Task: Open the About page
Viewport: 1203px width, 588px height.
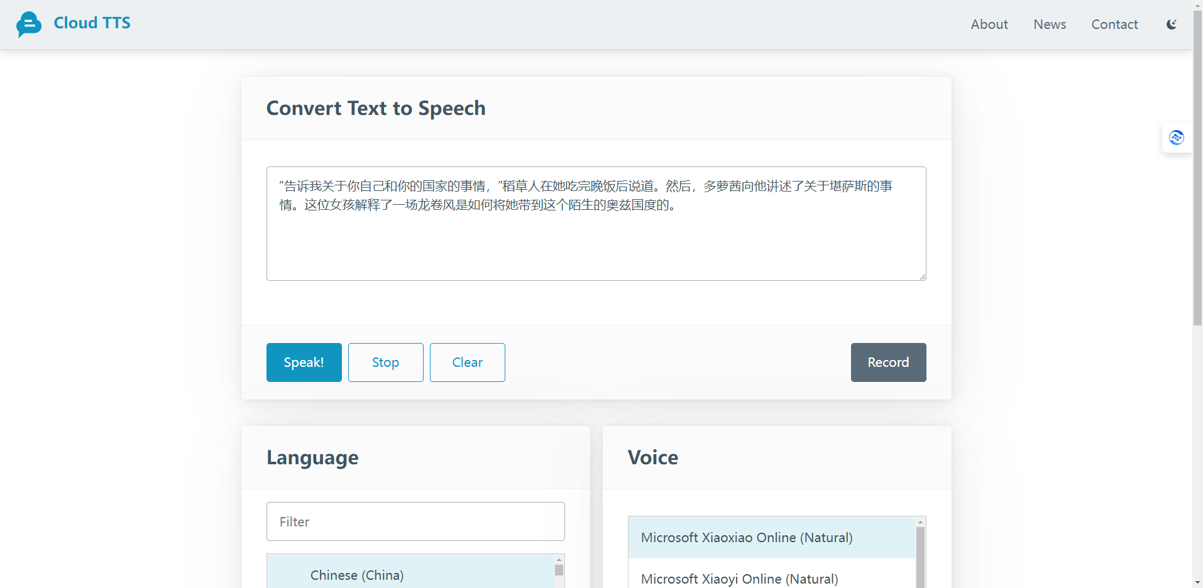Action: pyautogui.click(x=989, y=24)
